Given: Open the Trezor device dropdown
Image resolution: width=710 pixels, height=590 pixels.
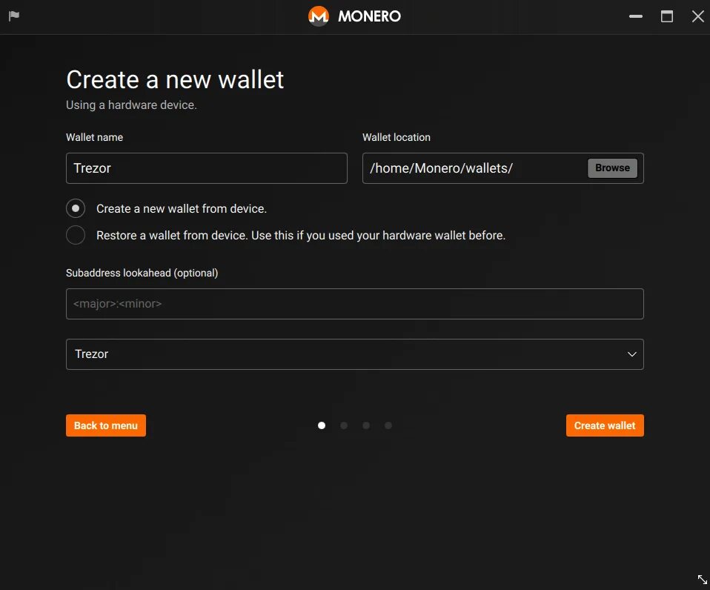Looking at the screenshot, I should pos(354,354).
